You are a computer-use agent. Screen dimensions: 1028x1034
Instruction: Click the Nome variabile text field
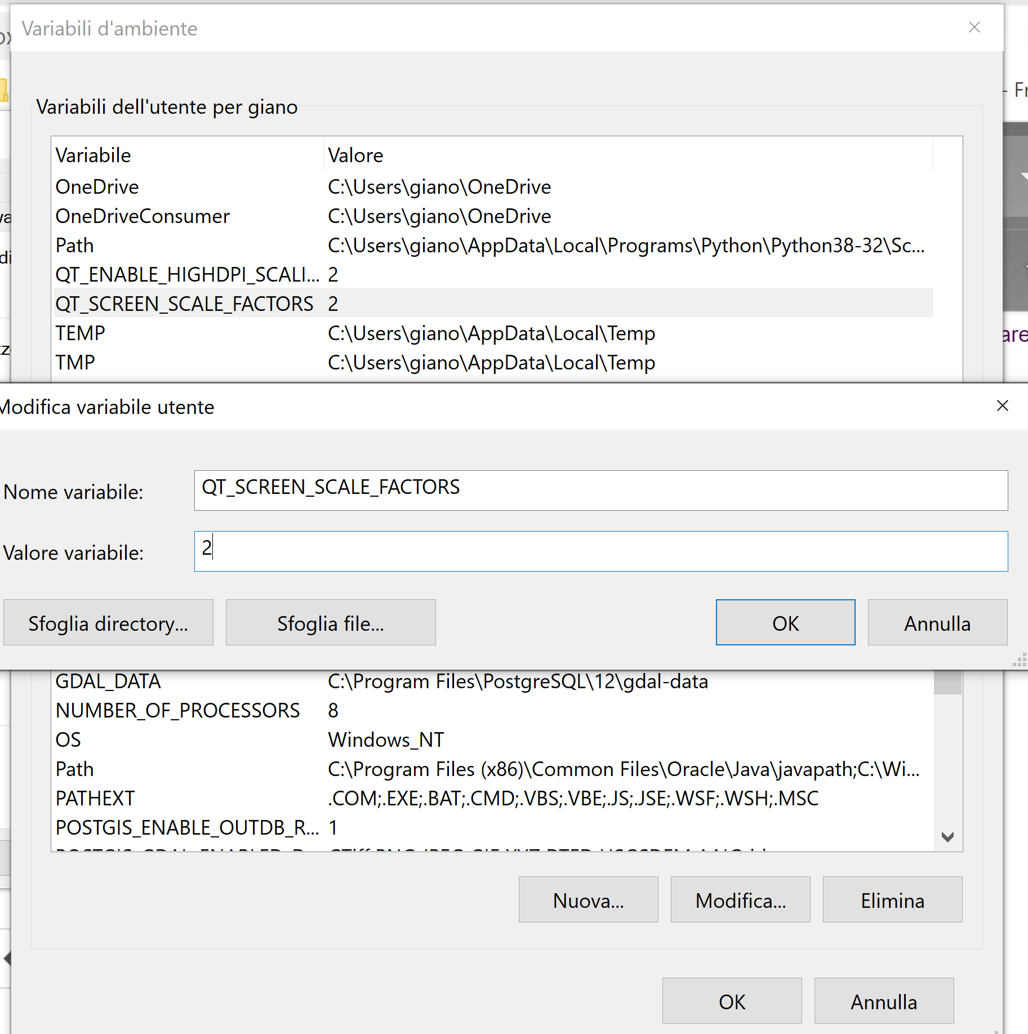[600, 490]
